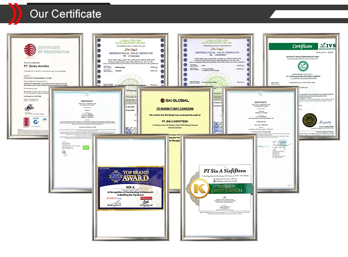This screenshot has width=348, height=257.
Task: Click the red globe logo on the Certificate of Registration
Action: point(30,50)
